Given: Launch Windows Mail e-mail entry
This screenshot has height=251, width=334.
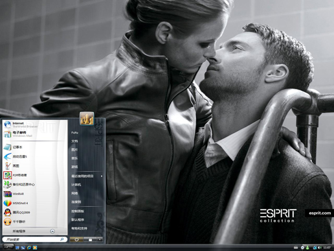Looking at the screenshot, I should (34, 134).
